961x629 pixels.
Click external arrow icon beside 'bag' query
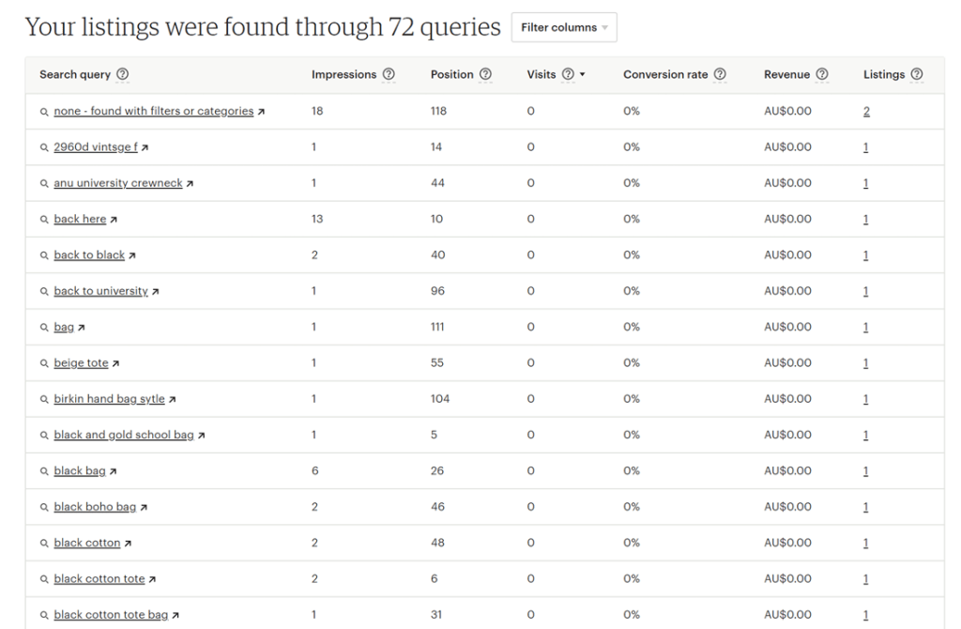pos(82,328)
